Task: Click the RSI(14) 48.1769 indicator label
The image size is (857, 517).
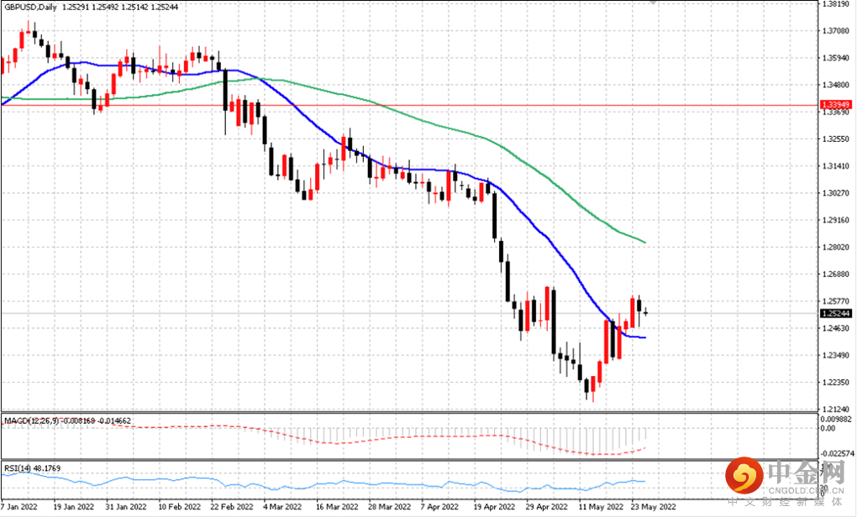Action: [32, 468]
